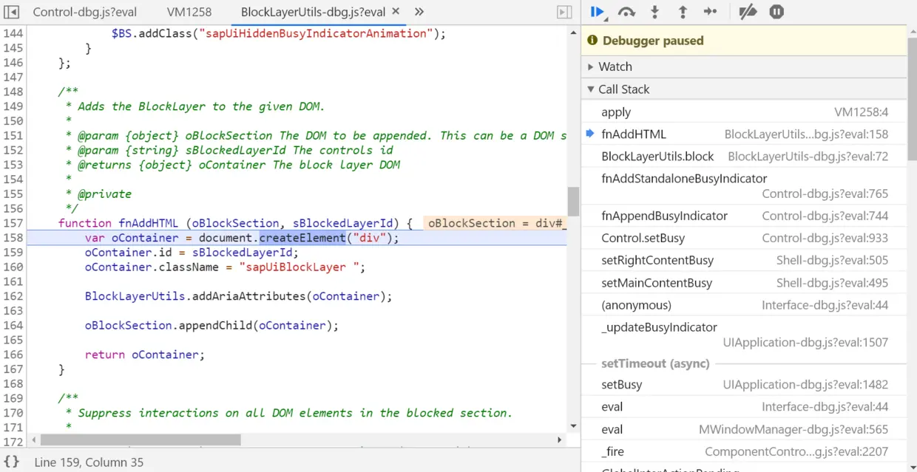Click the Step arrow icon
The width and height of the screenshot is (917, 472).
tap(711, 12)
